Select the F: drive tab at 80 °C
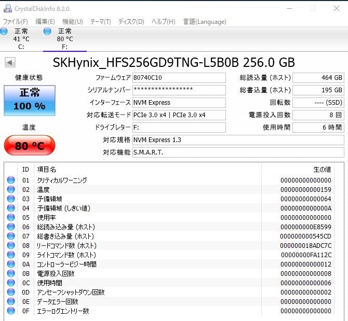348x321 pixels. [x=64, y=39]
